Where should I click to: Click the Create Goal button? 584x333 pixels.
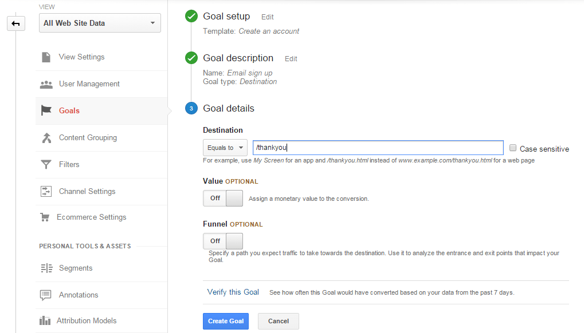[x=226, y=321]
